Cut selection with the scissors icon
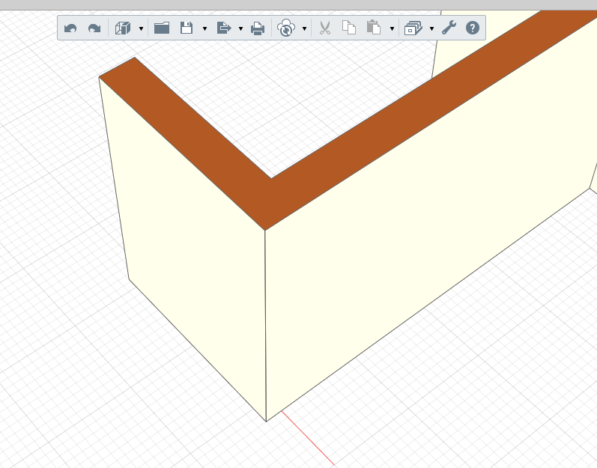597x468 pixels. click(x=325, y=28)
